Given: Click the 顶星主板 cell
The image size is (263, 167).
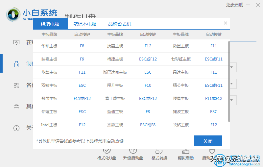Looking at the screenshot, I should 181,99.
